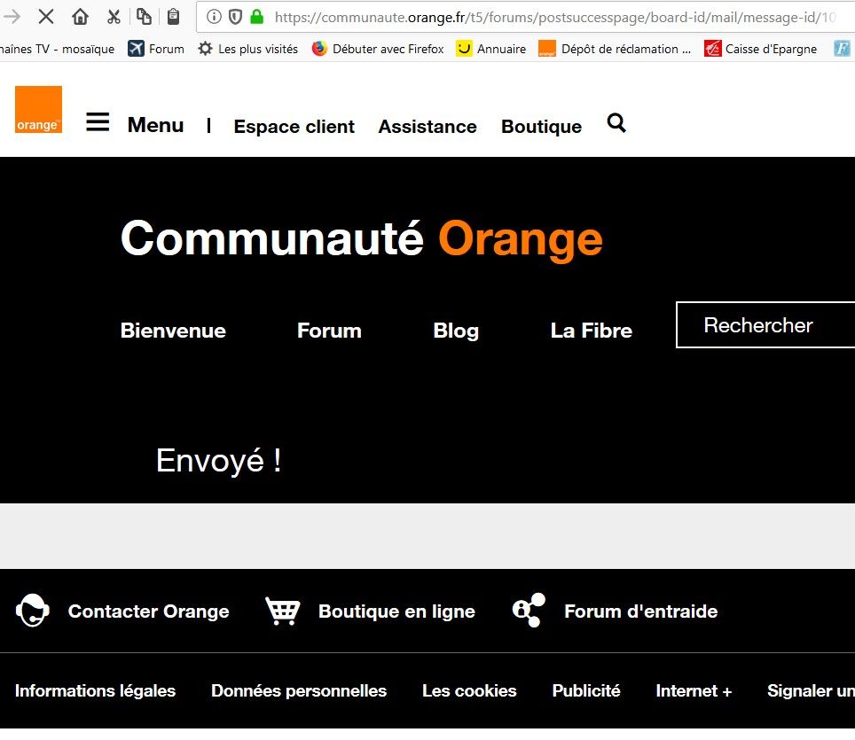Image resolution: width=855 pixels, height=740 pixels.
Task: Stop page loading with the X button
Action: [46, 17]
